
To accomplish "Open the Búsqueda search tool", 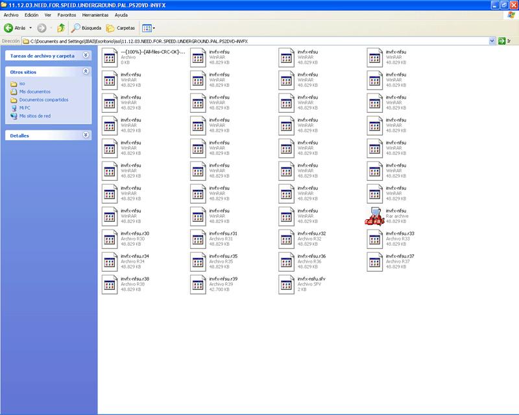I will tap(86, 28).
